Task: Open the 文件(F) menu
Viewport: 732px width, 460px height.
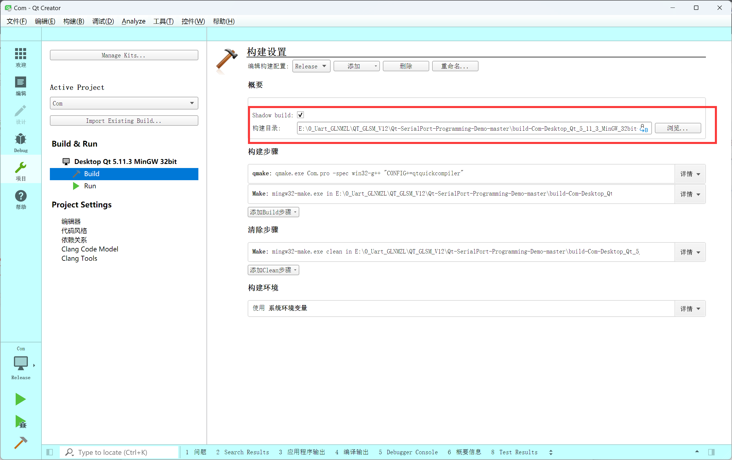Action: tap(17, 21)
